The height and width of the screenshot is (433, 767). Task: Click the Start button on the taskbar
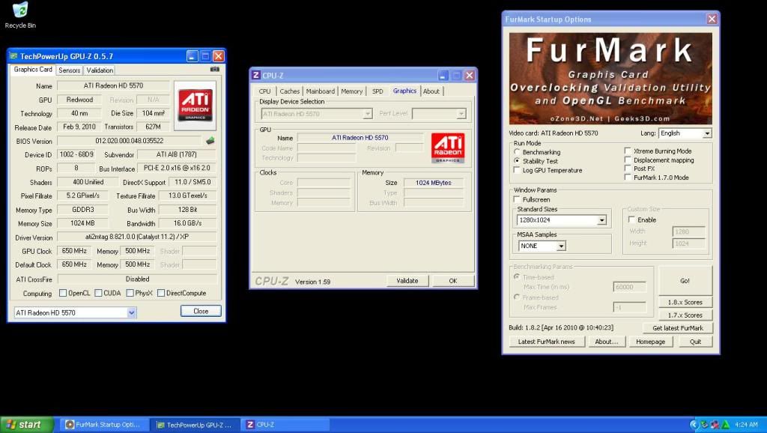point(26,425)
